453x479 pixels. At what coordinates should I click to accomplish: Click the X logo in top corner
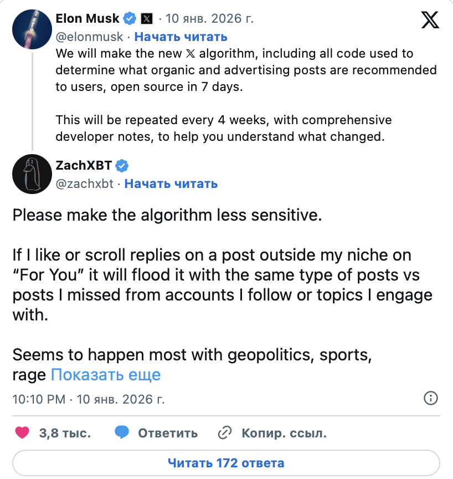coord(430,19)
